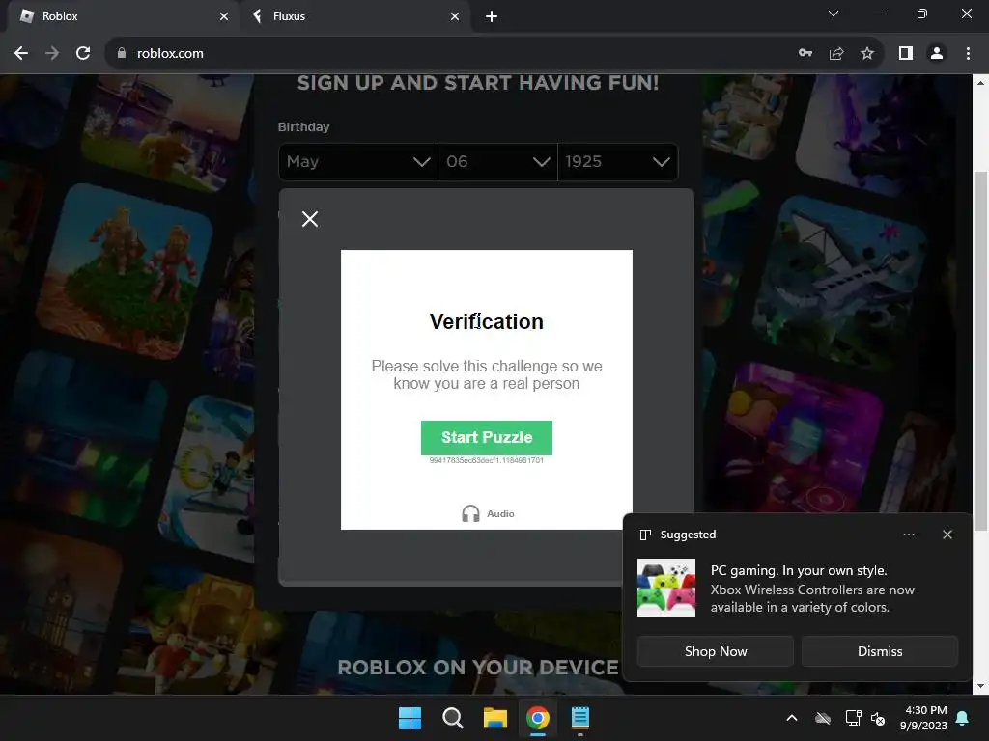This screenshot has width=989, height=741.
Task: Open notification options three-dot menu
Action: point(908,535)
